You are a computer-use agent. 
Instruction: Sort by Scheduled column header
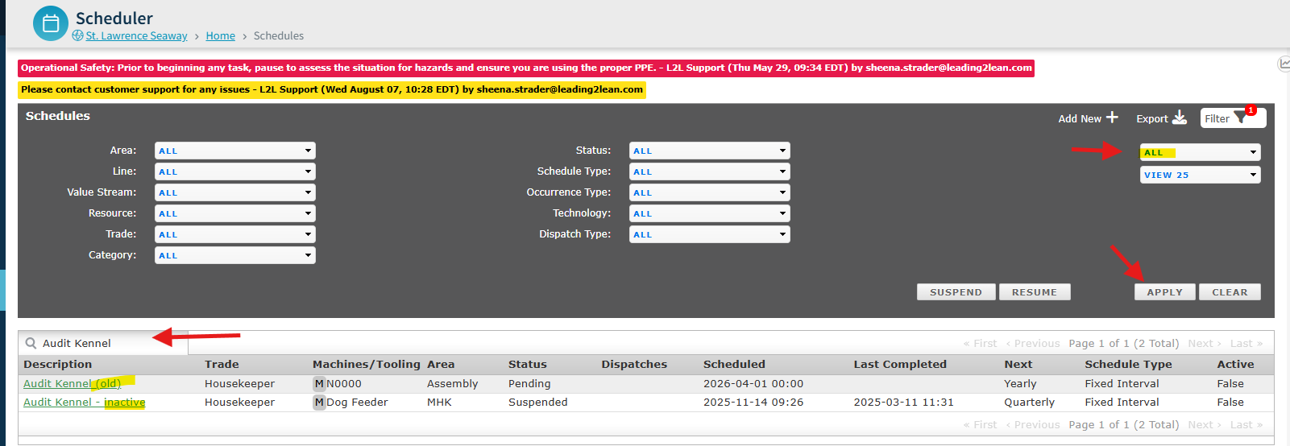click(734, 365)
